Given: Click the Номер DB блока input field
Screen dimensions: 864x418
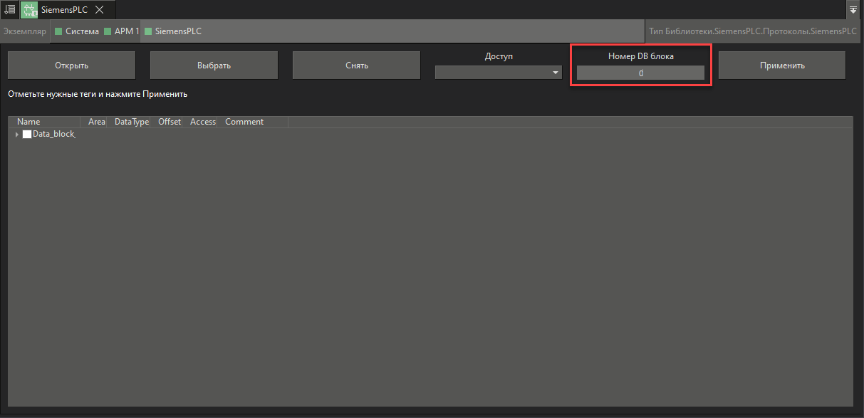Looking at the screenshot, I should click(x=640, y=72).
